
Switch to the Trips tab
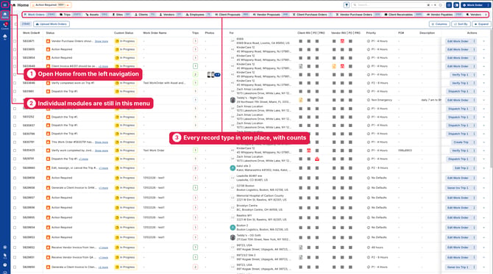[x=71, y=15]
